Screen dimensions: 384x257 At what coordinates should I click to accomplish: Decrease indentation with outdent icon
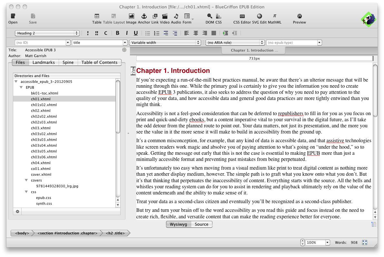pyautogui.click(x=234, y=33)
